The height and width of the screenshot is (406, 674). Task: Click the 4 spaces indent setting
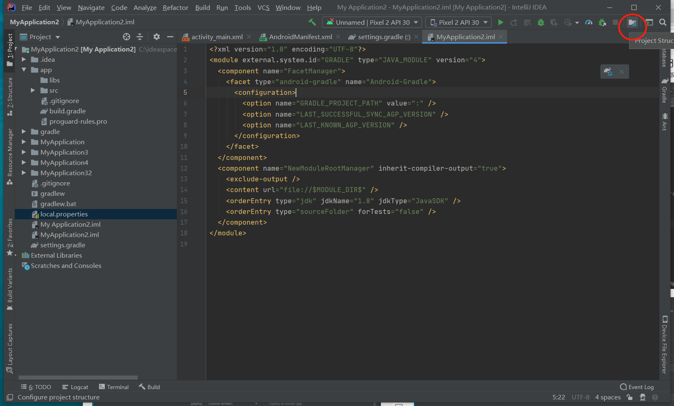click(x=608, y=397)
